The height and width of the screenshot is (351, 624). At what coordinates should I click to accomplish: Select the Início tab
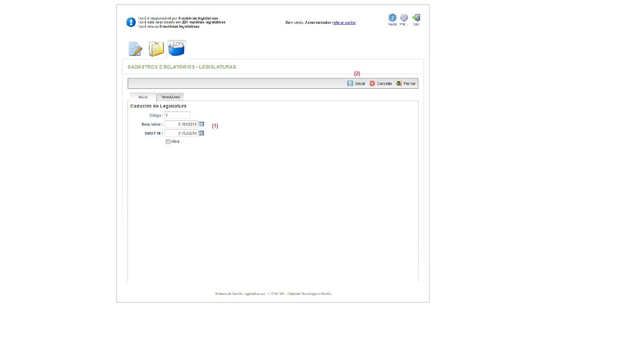point(143,97)
